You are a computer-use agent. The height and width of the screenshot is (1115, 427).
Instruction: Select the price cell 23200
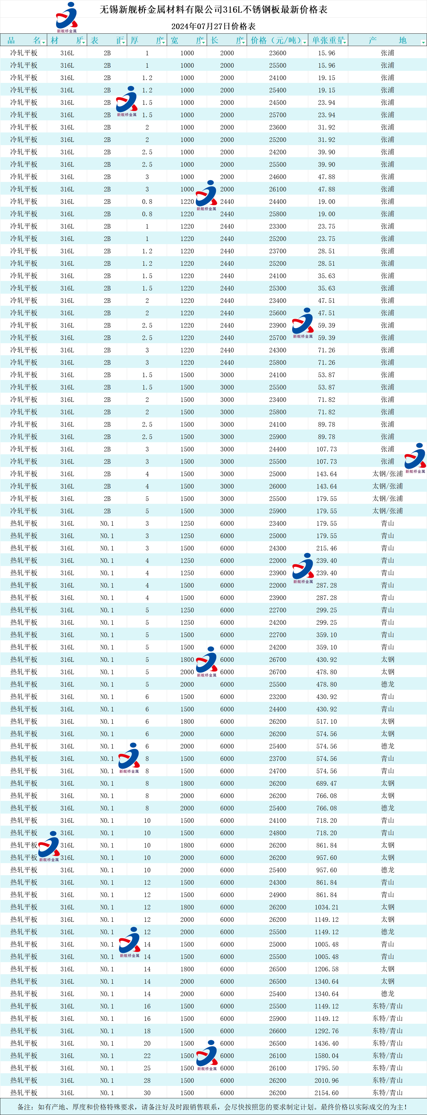(x=277, y=697)
